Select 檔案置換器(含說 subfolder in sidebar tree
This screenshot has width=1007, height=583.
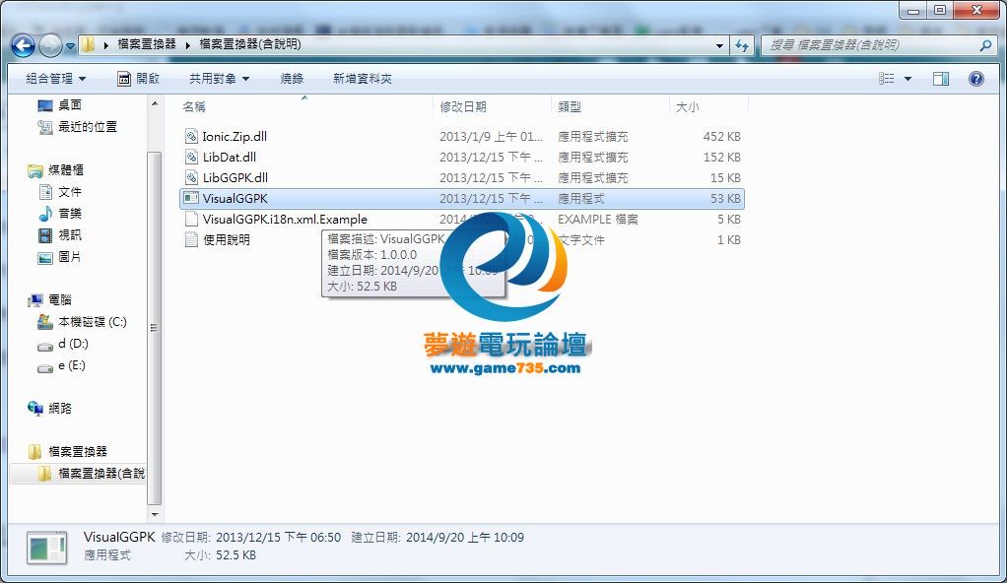point(101,474)
